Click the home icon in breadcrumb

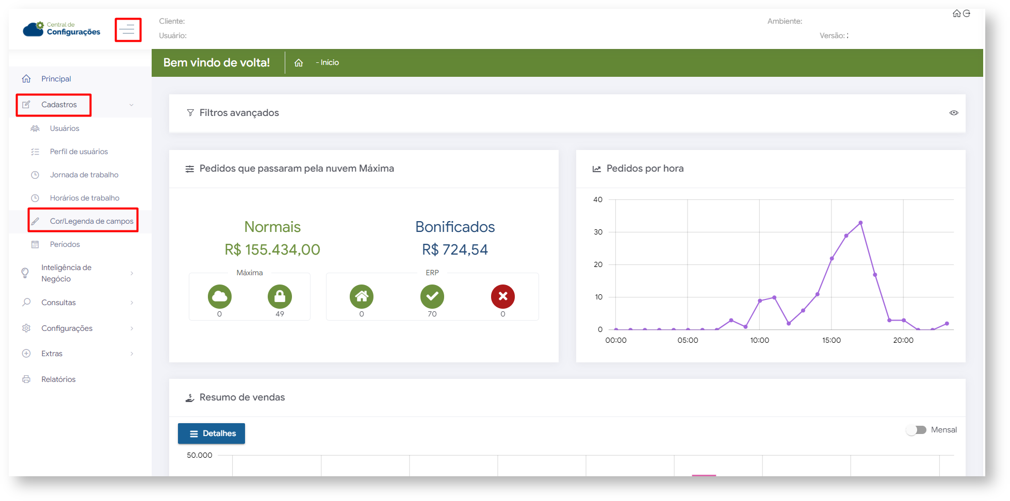pos(299,63)
